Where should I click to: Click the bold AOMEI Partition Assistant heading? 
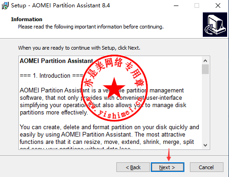coord(56,61)
